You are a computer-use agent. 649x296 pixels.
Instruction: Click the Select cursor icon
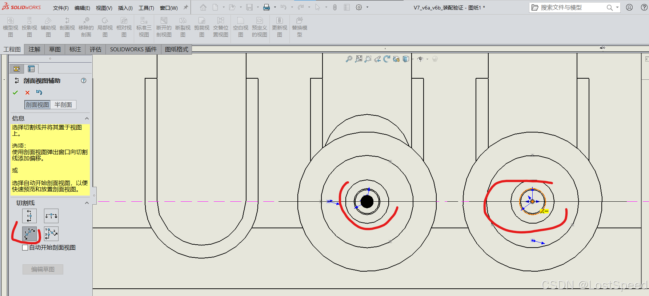(318, 7)
